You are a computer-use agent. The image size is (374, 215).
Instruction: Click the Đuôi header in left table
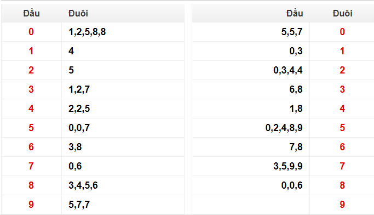click(78, 13)
